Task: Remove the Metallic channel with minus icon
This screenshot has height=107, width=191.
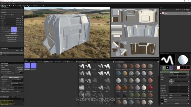Action: pos(23,25)
